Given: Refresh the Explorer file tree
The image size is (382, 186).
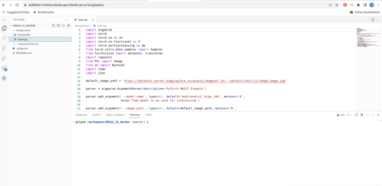Looking at the screenshot, I should pyautogui.click(x=63, y=26).
